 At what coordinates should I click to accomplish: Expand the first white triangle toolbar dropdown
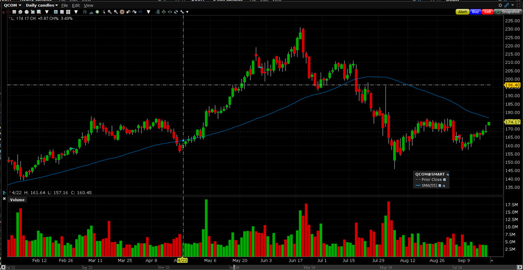pyautogui.click(x=47, y=12)
